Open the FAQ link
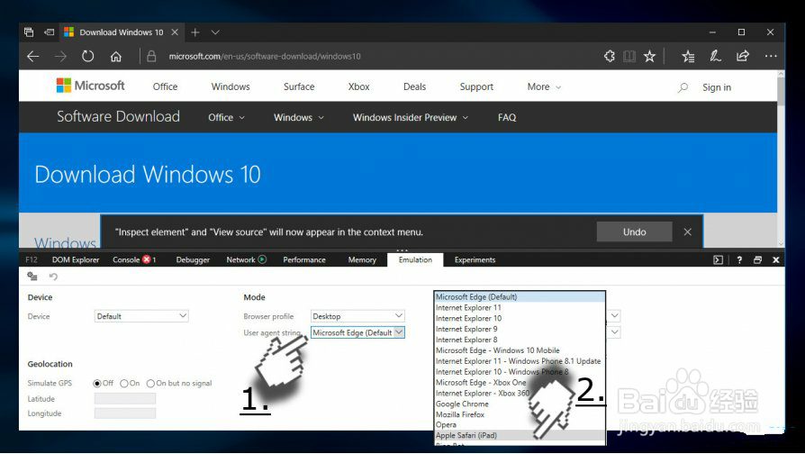 tap(507, 117)
